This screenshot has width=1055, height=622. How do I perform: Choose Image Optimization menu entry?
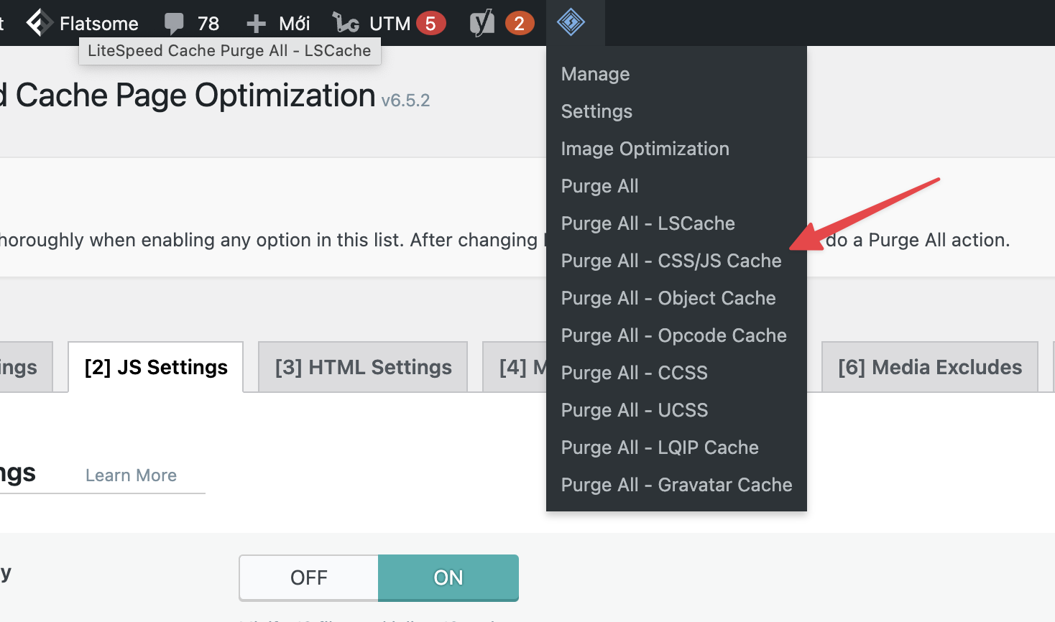coord(645,149)
